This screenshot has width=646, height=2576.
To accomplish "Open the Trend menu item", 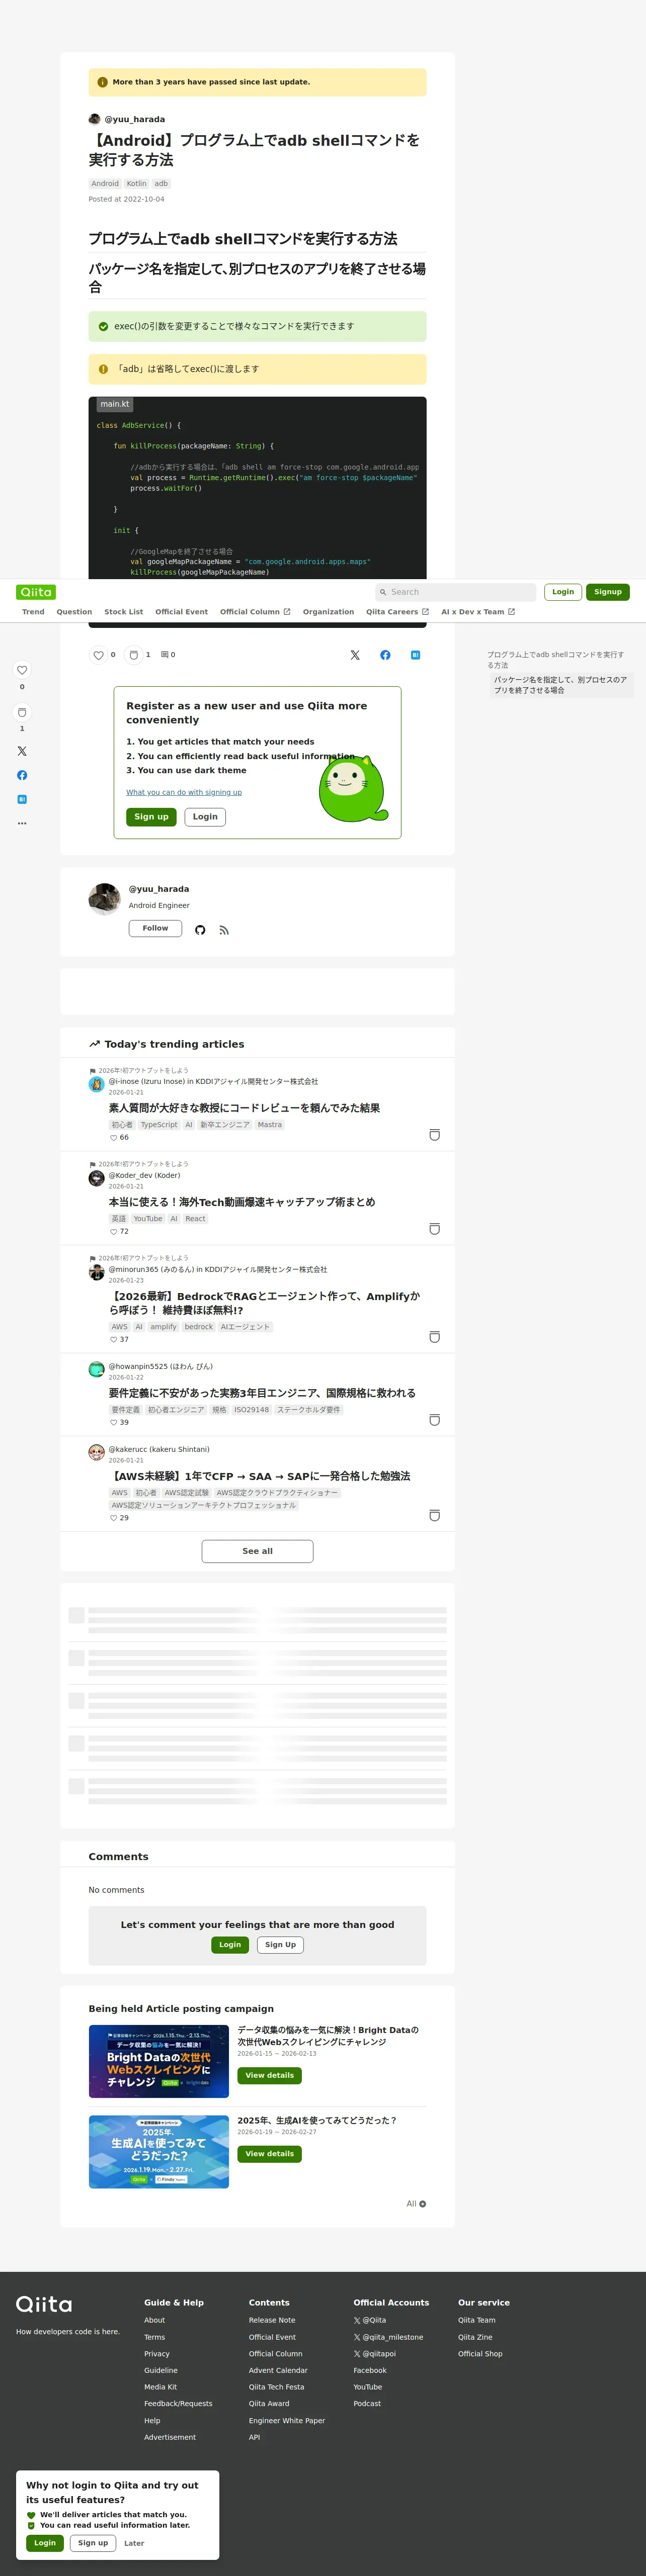I will click(x=33, y=612).
